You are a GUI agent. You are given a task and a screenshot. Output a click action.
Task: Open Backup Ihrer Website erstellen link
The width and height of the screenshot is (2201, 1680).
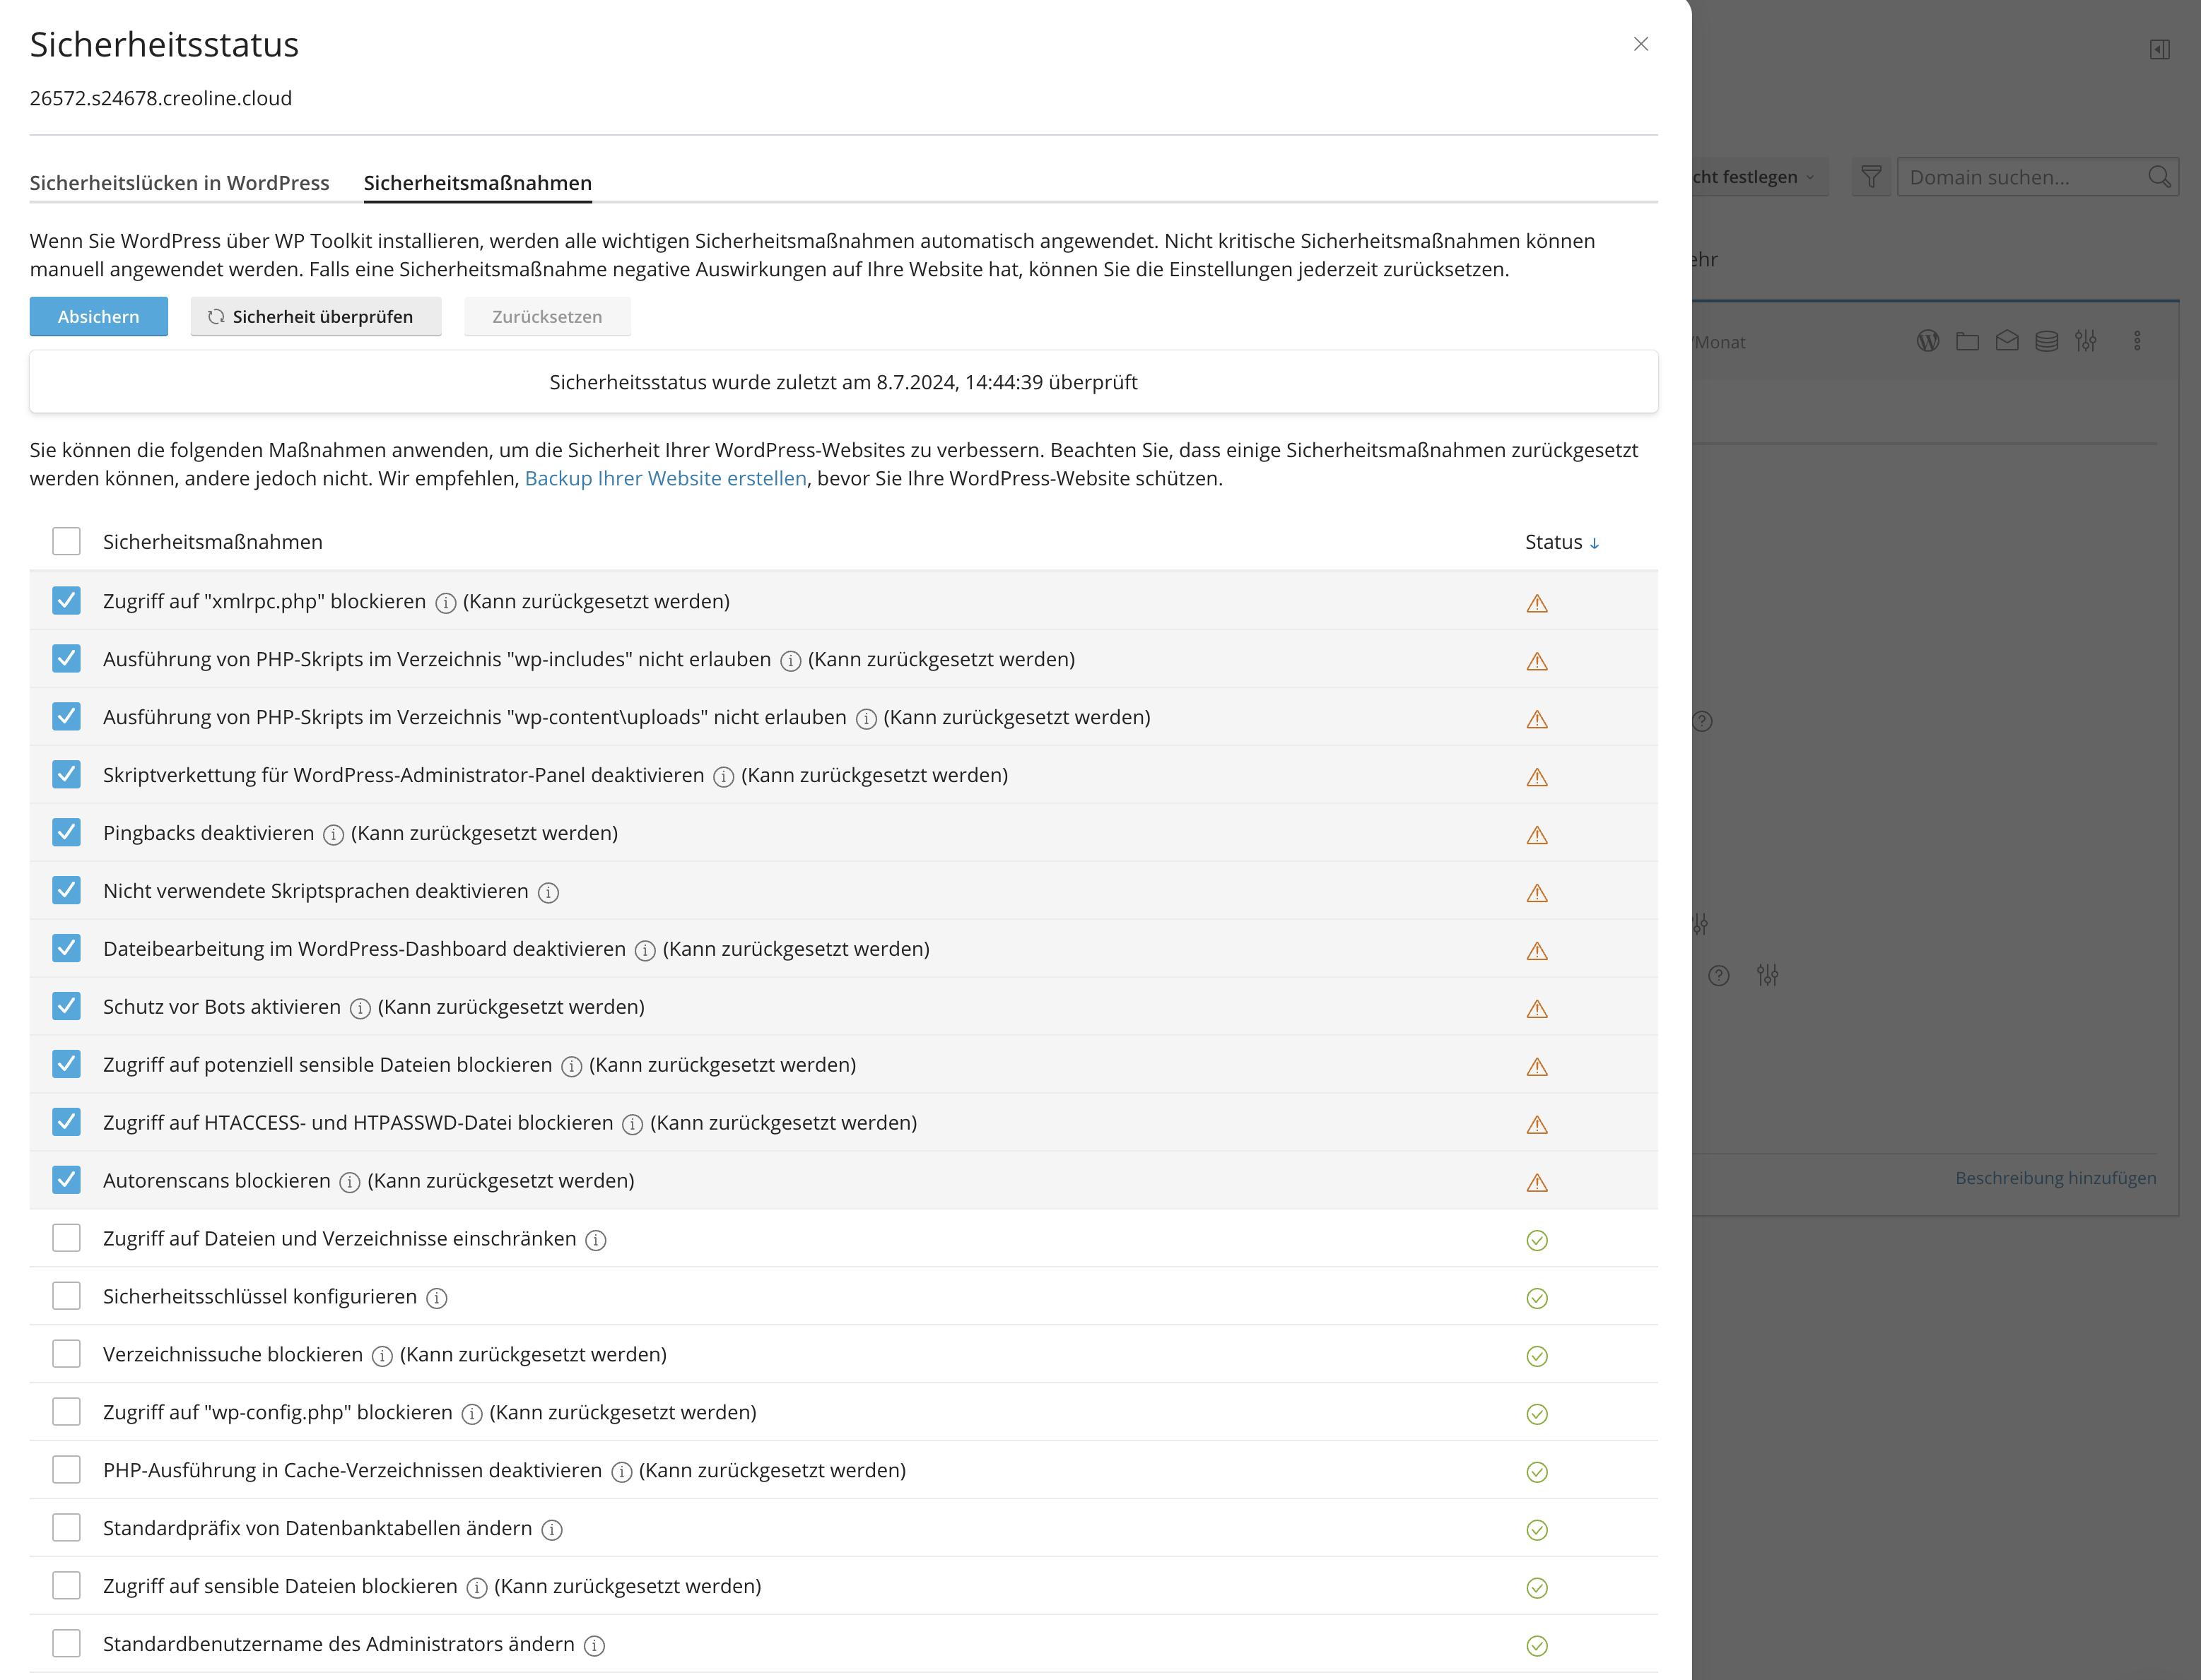[665, 478]
